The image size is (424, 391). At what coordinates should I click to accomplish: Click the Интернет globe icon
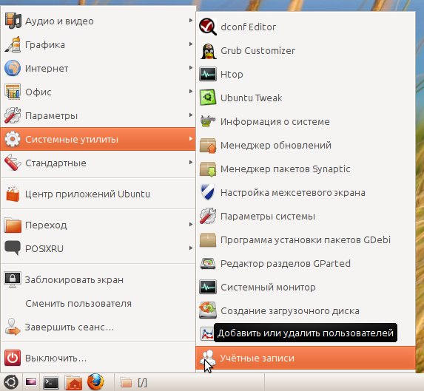pyautogui.click(x=13, y=68)
